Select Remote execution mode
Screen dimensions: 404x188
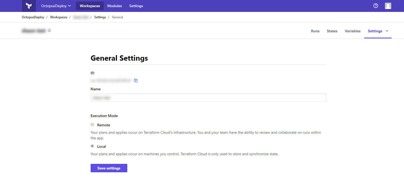pos(92,124)
